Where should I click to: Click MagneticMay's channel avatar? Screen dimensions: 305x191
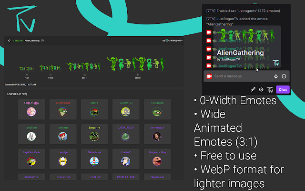pos(157,161)
